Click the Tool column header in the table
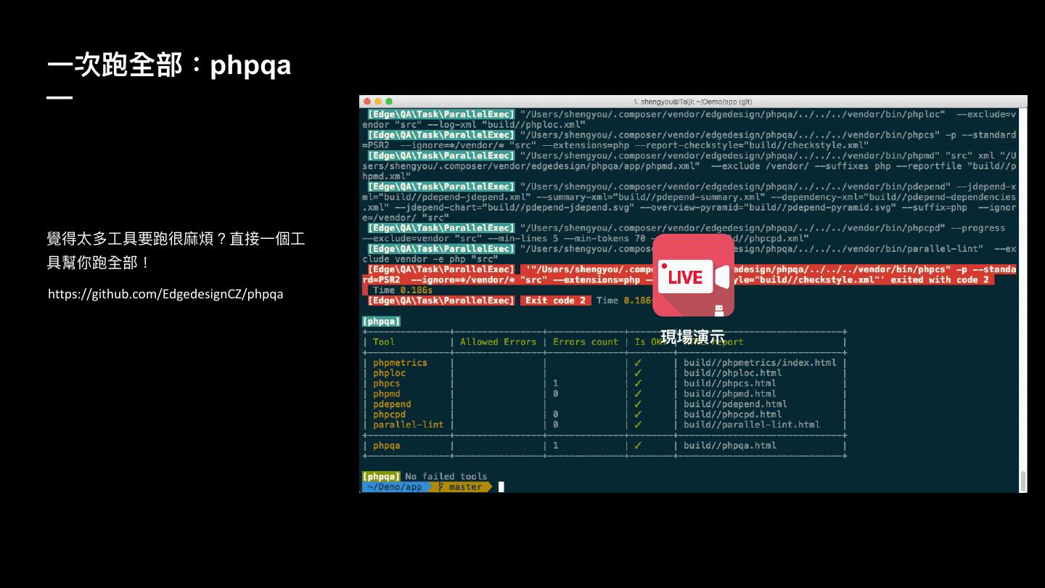 click(x=384, y=342)
